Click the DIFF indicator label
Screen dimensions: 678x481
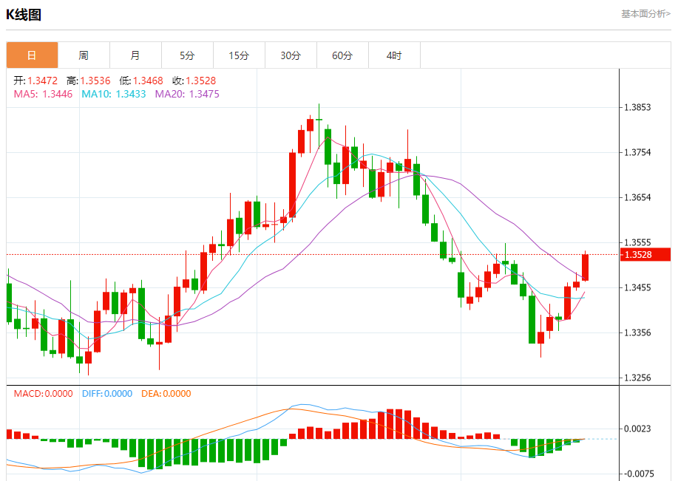coord(107,394)
